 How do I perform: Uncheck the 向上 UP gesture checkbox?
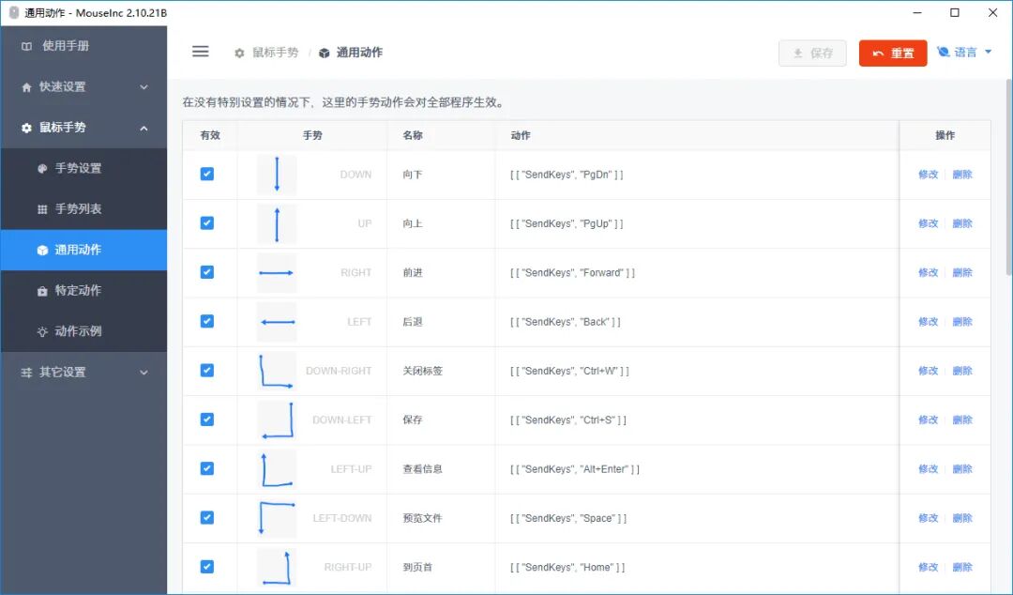point(206,223)
